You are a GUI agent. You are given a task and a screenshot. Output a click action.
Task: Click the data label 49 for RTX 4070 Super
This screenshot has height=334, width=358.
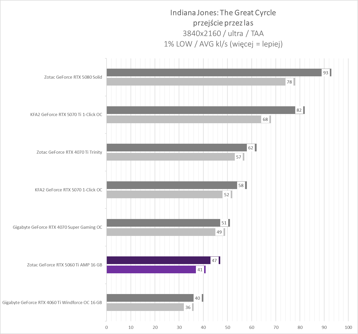219,232
